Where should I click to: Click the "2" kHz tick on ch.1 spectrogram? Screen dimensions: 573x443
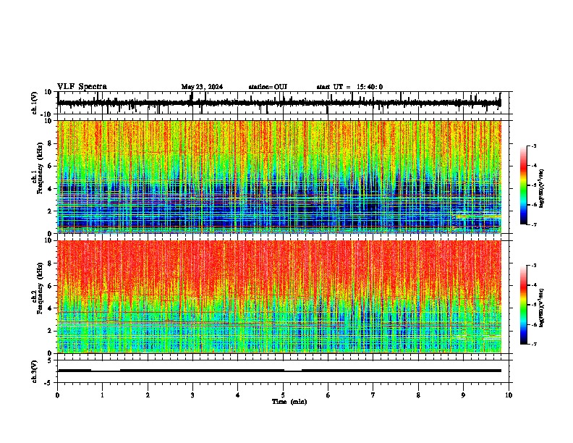(x=50, y=211)
